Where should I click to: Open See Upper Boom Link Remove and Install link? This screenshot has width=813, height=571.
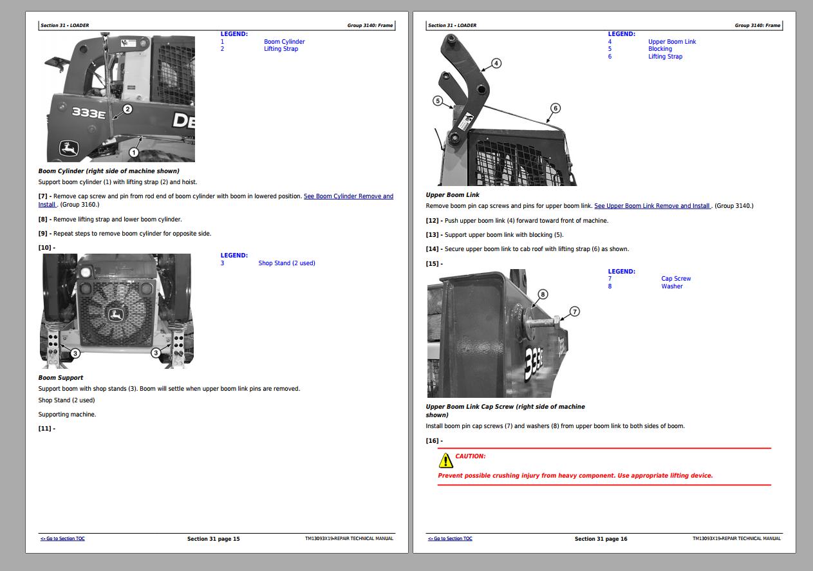coord(652,206)
